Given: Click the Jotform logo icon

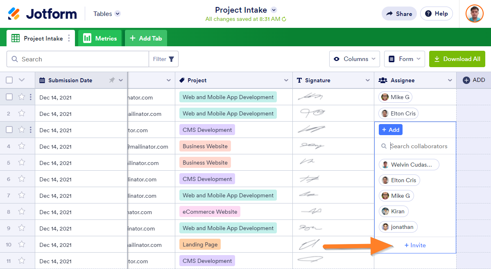Looking at the screenshot, I should coord(14,14).
